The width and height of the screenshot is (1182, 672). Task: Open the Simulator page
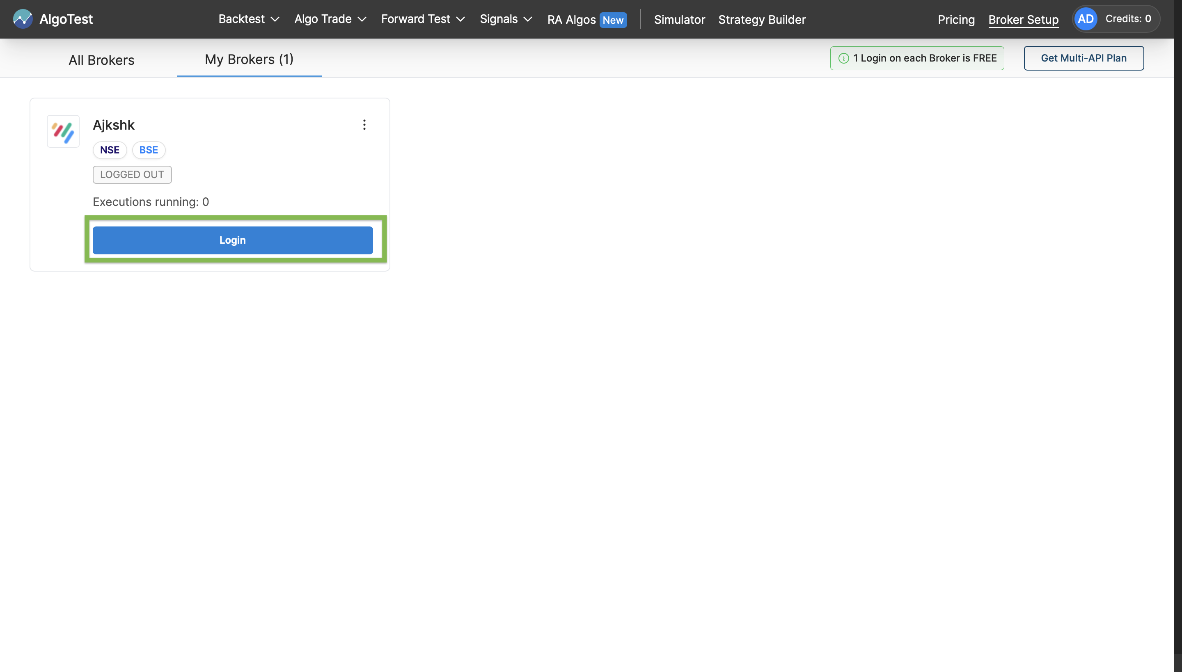point(680,19)
